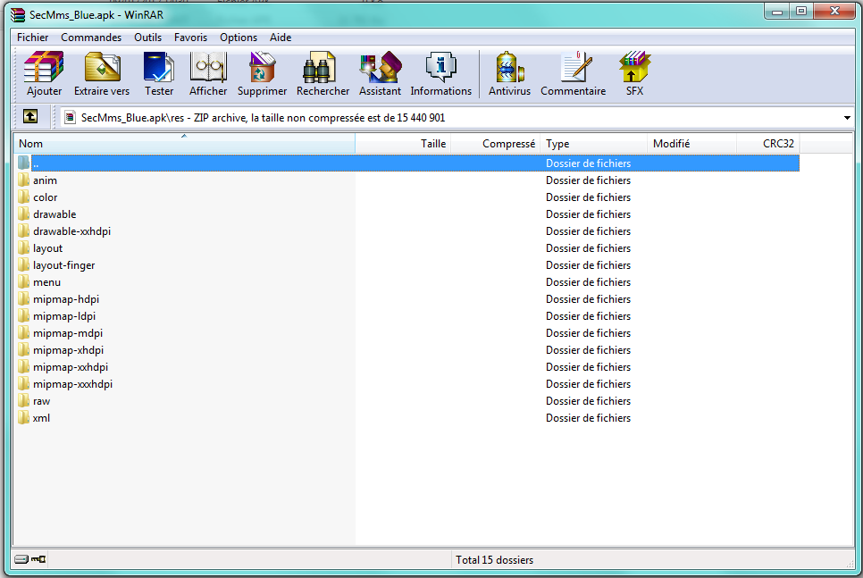The height and width of the screenshot is (578, 863).
Task: Open the Fichier menu
Action: [32, 38]
